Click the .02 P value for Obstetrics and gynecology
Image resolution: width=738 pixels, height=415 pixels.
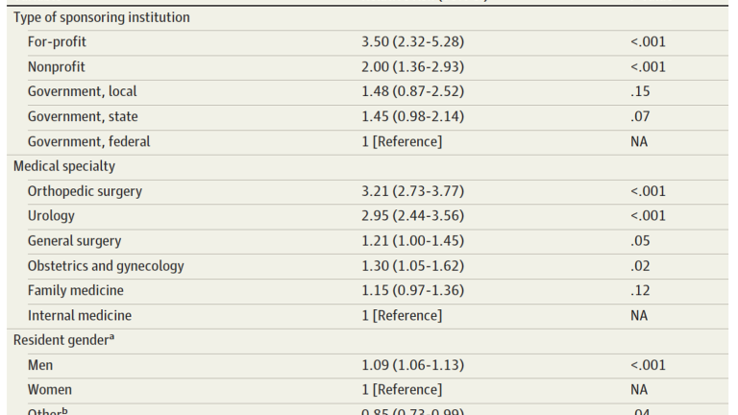[640, 266]
